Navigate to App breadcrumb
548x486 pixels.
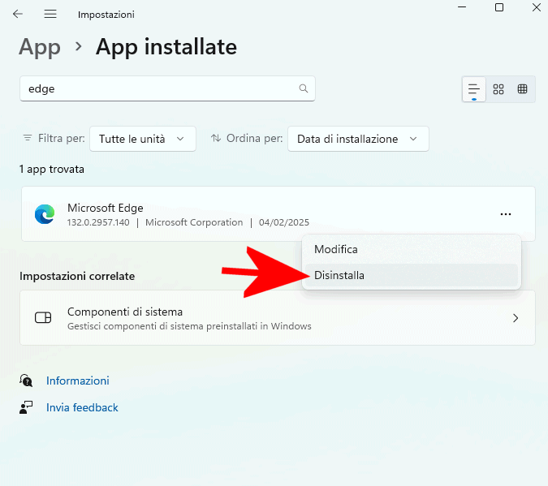pyautogui.click(x=40, y=47)
